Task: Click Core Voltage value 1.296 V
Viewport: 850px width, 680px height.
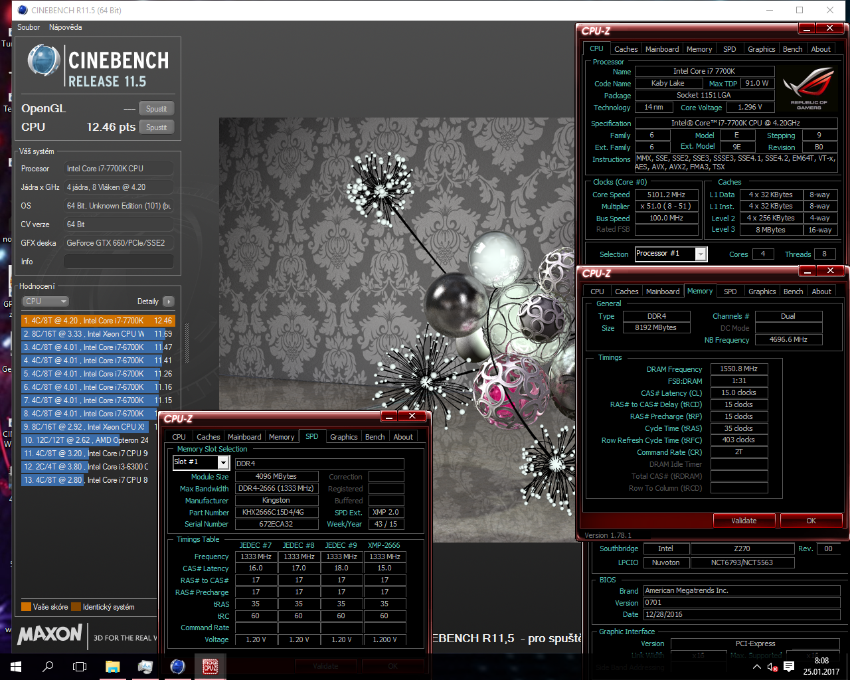Action: coord(750,107)
